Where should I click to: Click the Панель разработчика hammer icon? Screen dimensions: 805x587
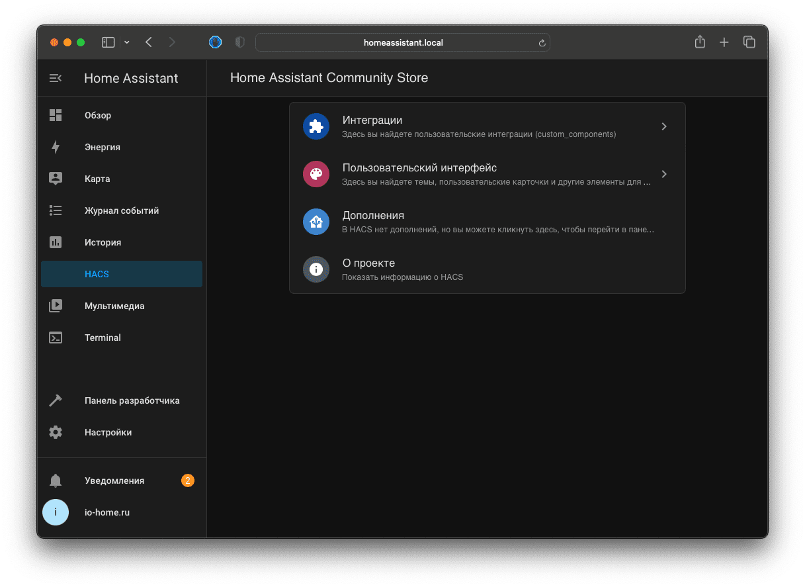56,400
